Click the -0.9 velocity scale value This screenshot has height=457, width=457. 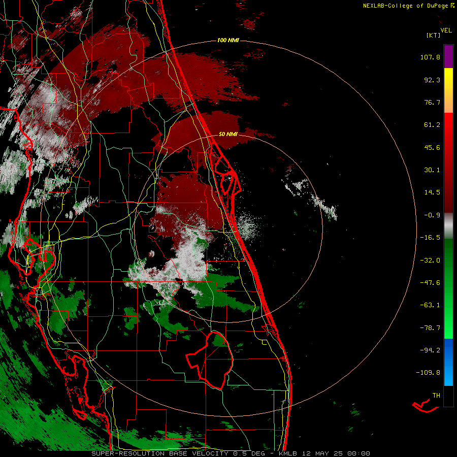432,215
